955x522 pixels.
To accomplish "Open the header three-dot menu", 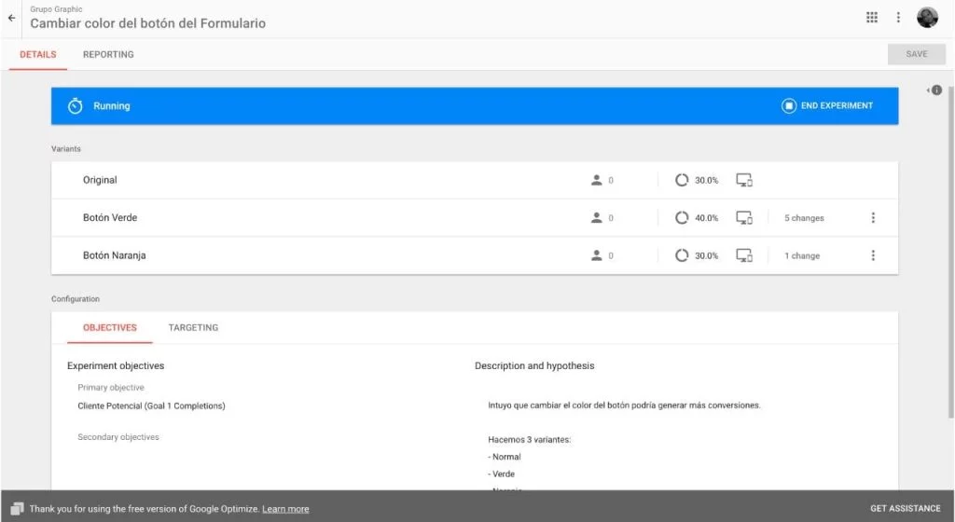I will tap(898, 17).
